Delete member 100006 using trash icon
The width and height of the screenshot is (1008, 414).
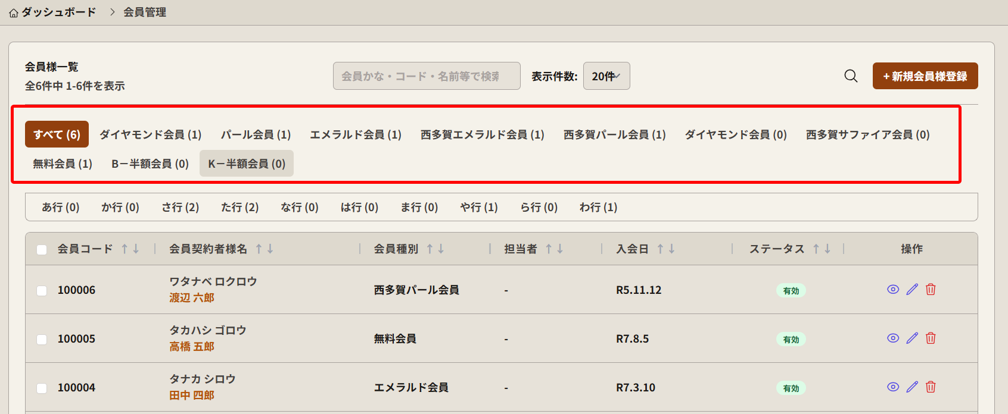coord(931,290)
